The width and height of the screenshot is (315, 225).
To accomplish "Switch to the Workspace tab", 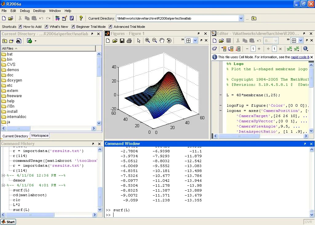I will pyautogui.click(x=40, y=135).
